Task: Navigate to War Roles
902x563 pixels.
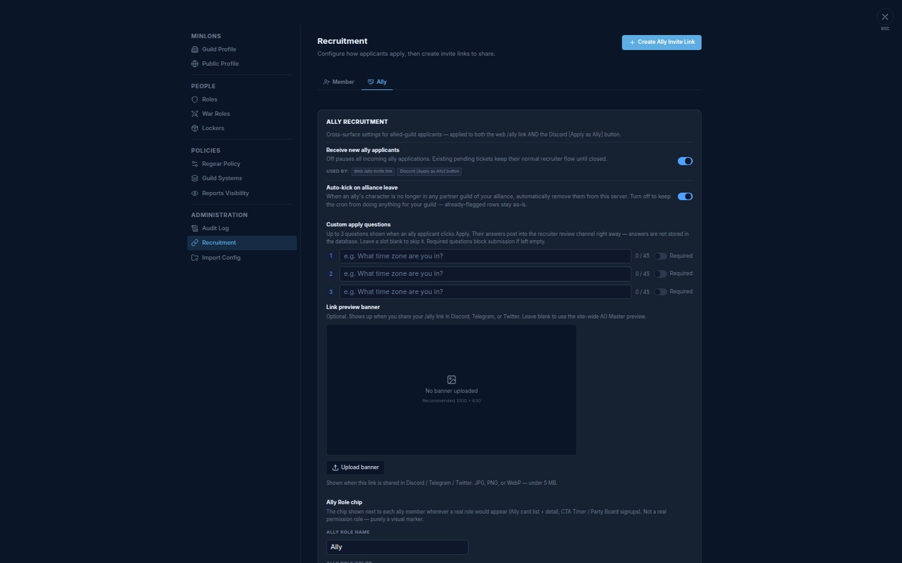Action: click(242, 114)
